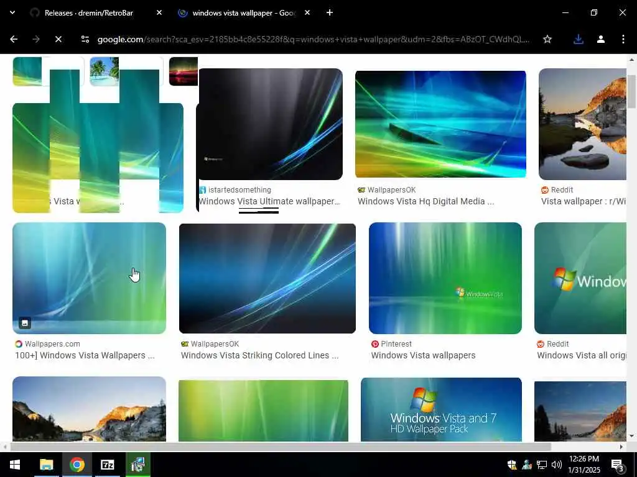This screenshot has height=477, width=637.
Task: View site information icon in address bar
Action: tap(85, 39)
